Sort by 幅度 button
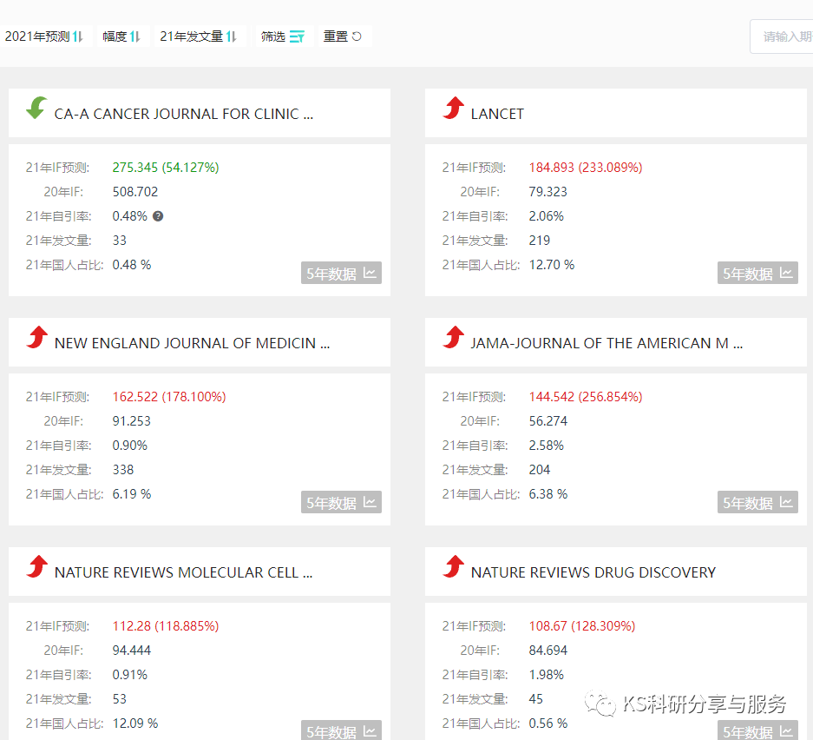 (x=121, y=36)
